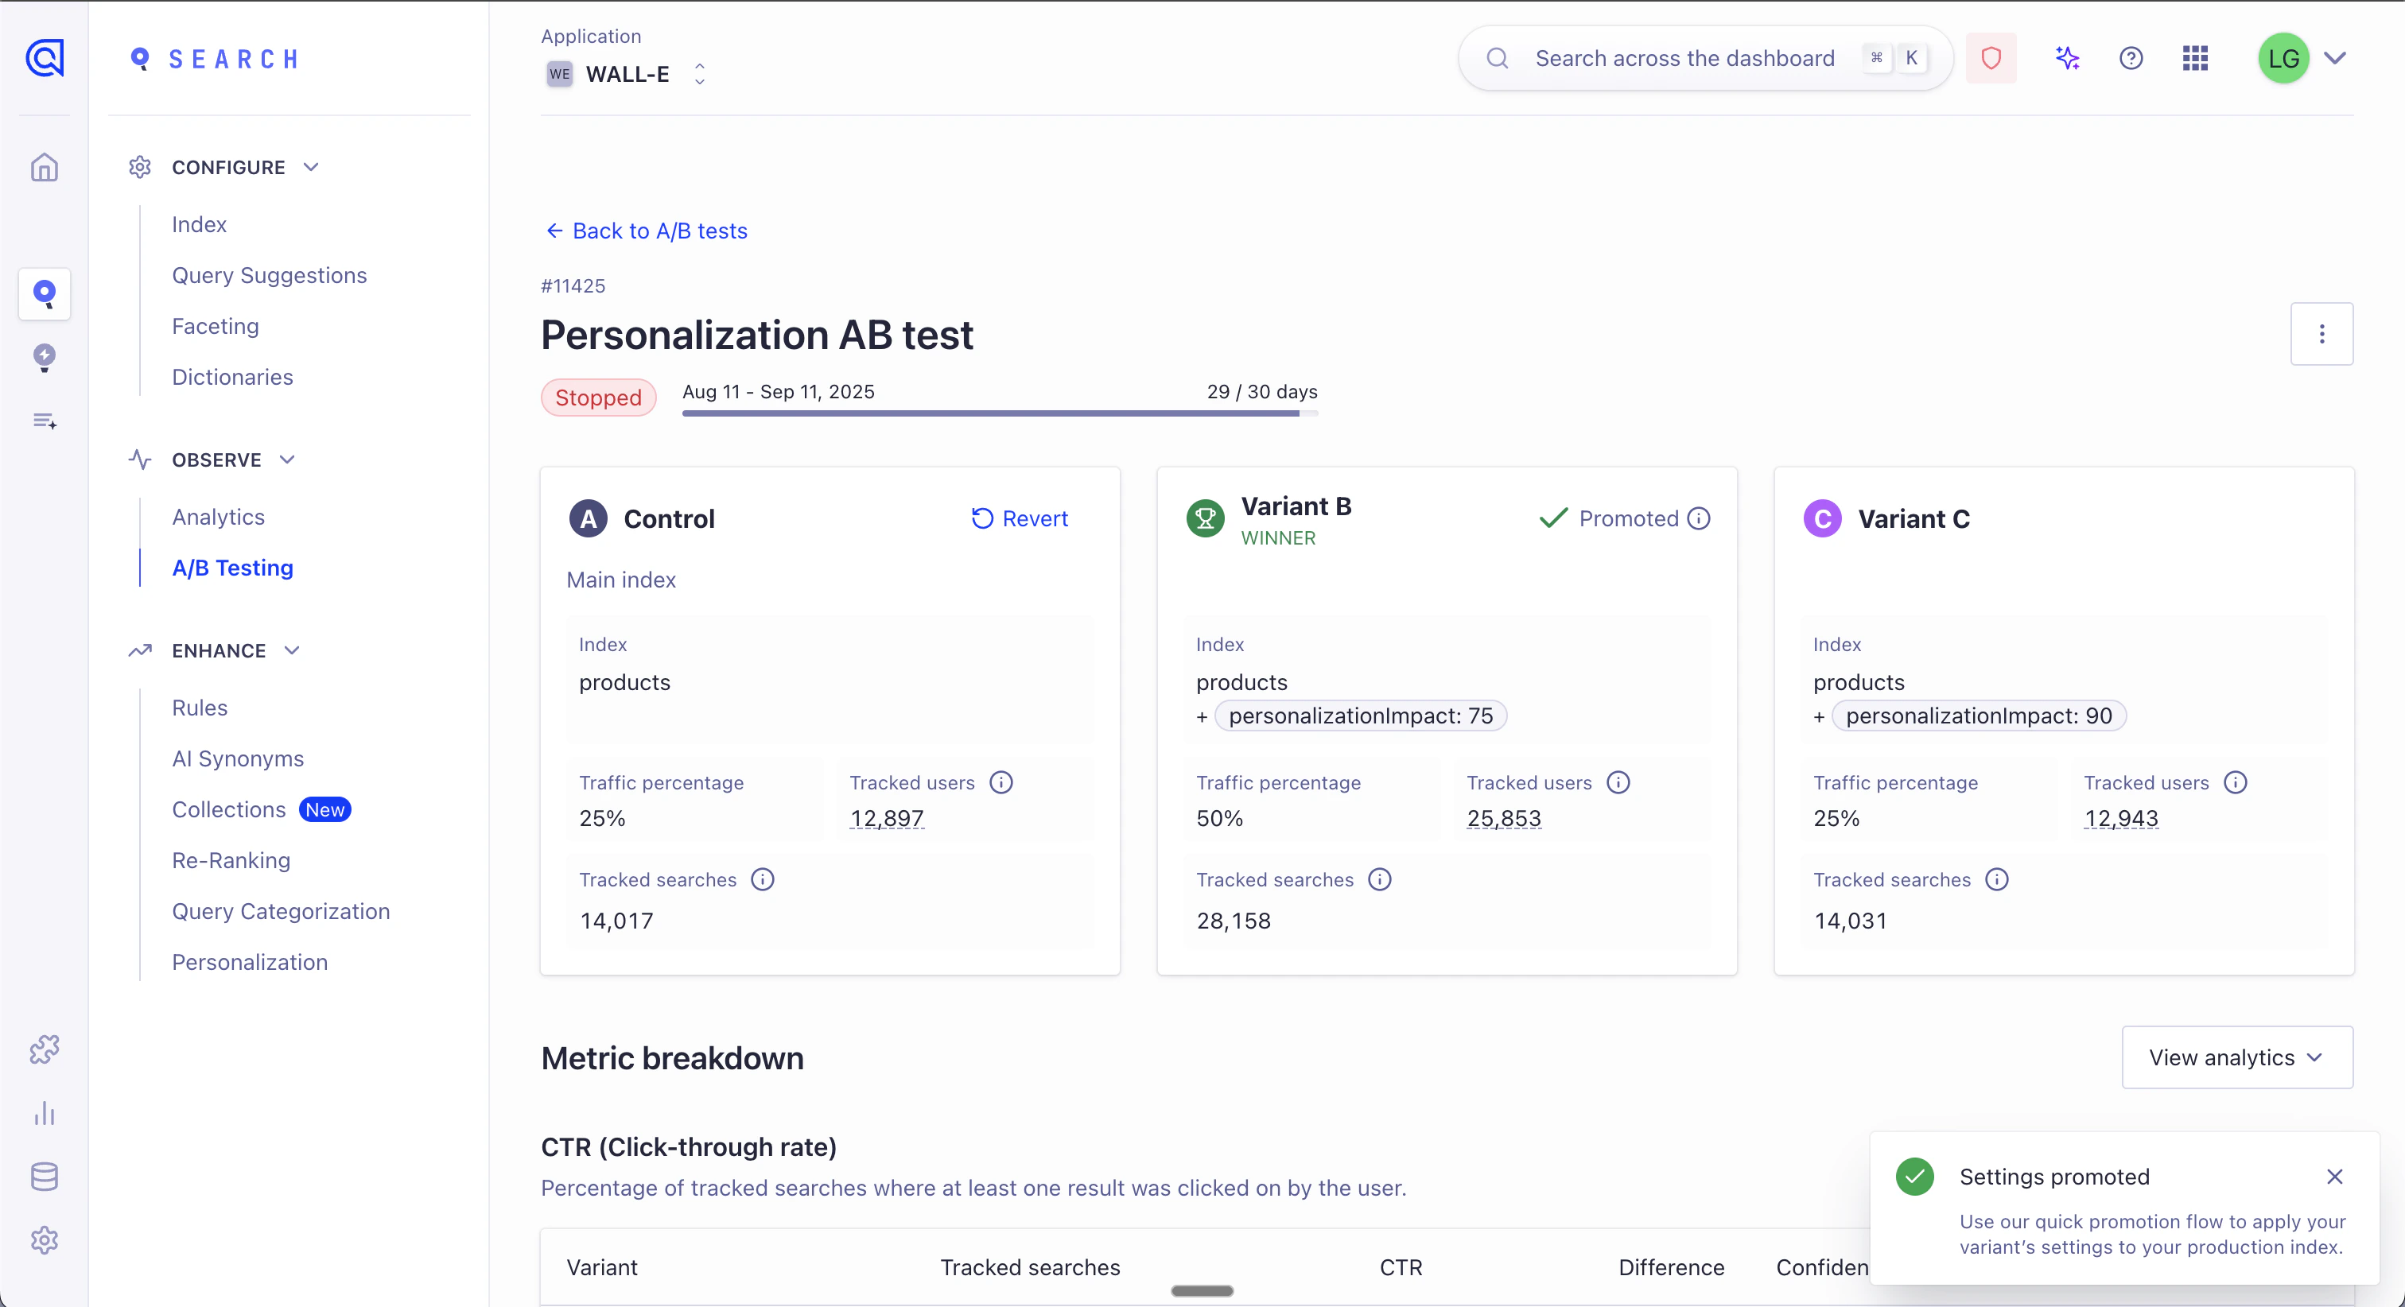
Task: Open the AI assistant sparkles icon
Action: point(2067,58)
